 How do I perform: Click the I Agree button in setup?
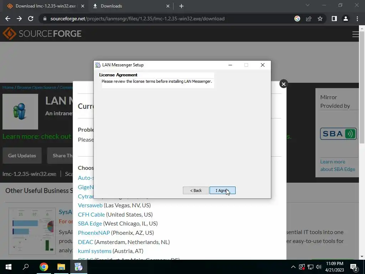(x=222, y=191)
